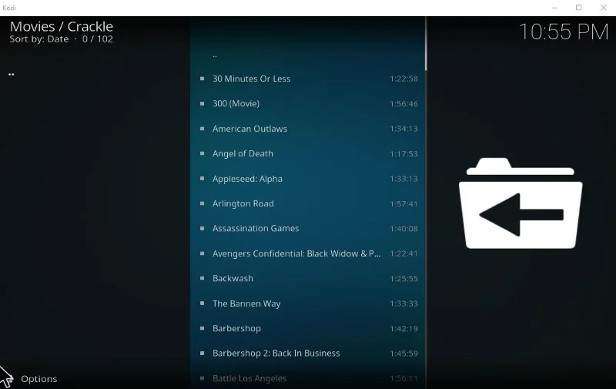The height and width of the screenshot is (389, 616).
Task: Close the Kodi window
Action: click(604, 8)
